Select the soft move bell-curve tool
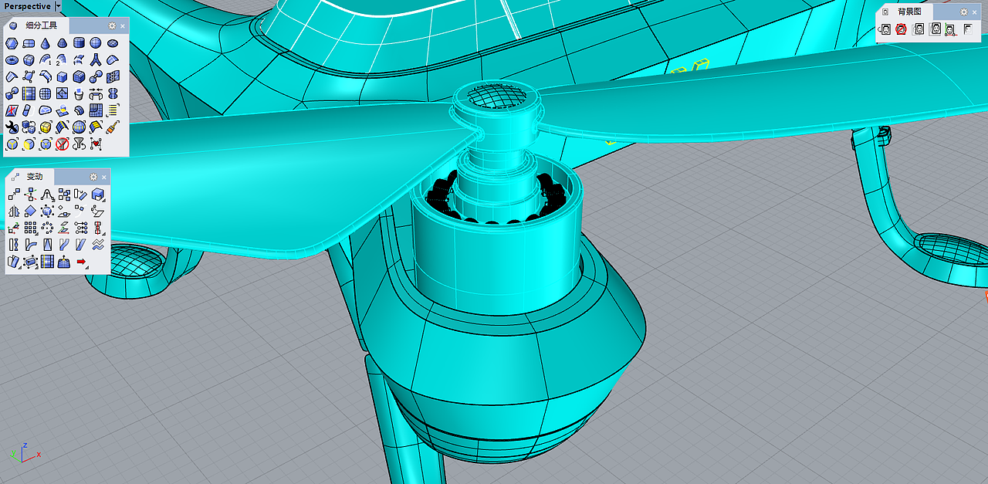The image size is (988, 484). pyautogui.click(x=47, y=195)
